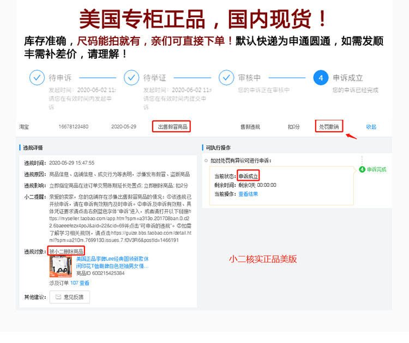Select violation number 16678123480
Screen dimensions: 409x343
74,126
